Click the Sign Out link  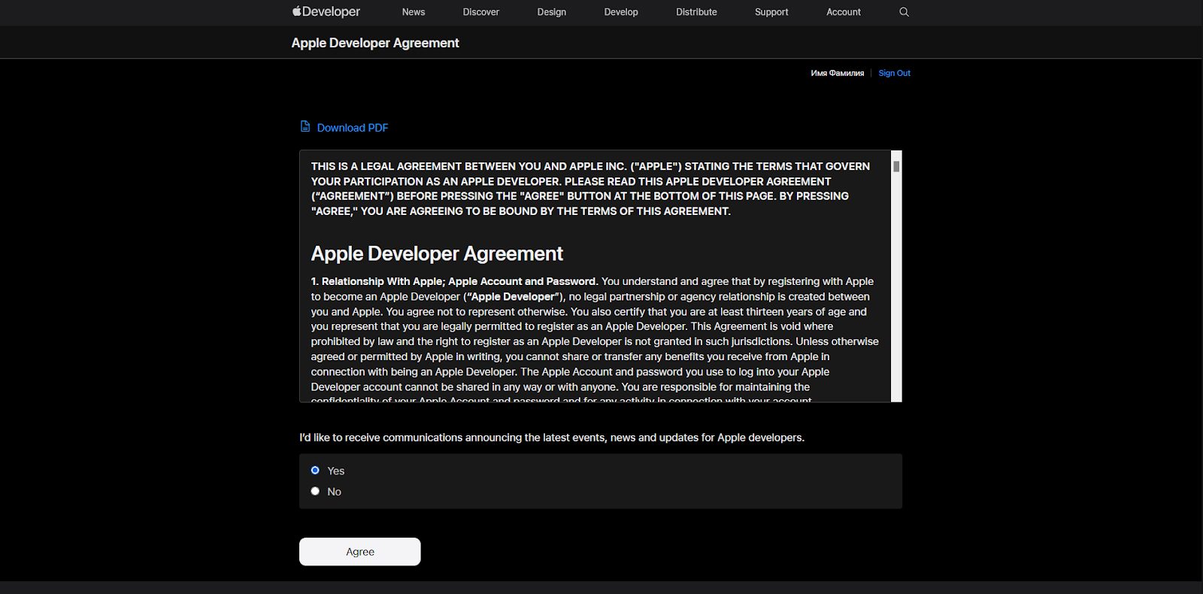894,73
